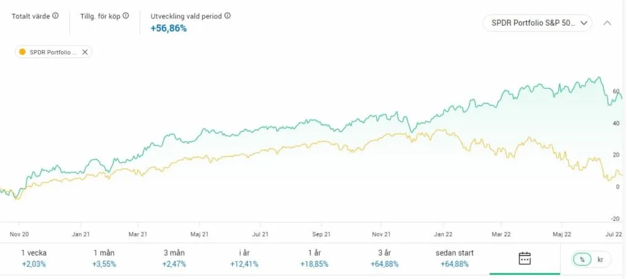Switch chart display to kr
This screenshot has height=279, width=626.
[x=600, y=259]
